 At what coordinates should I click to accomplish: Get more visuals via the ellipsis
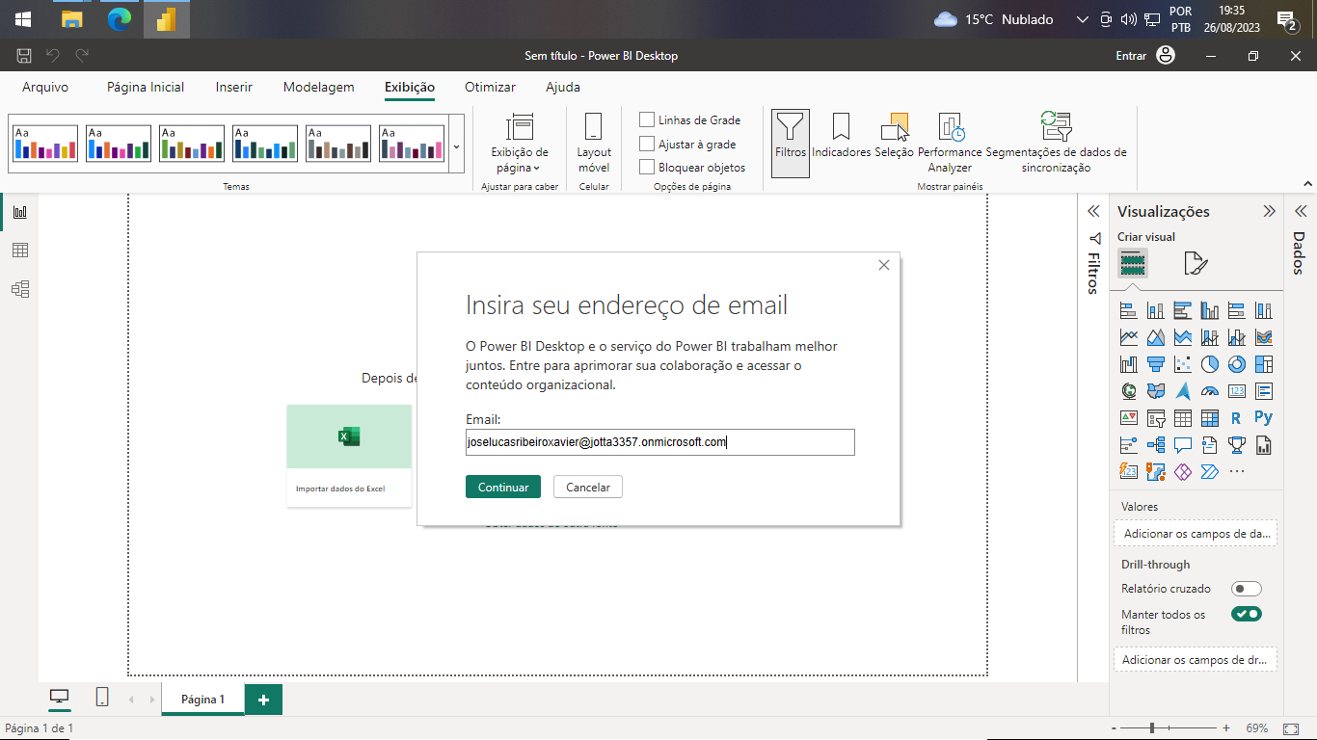point(1237,472)
